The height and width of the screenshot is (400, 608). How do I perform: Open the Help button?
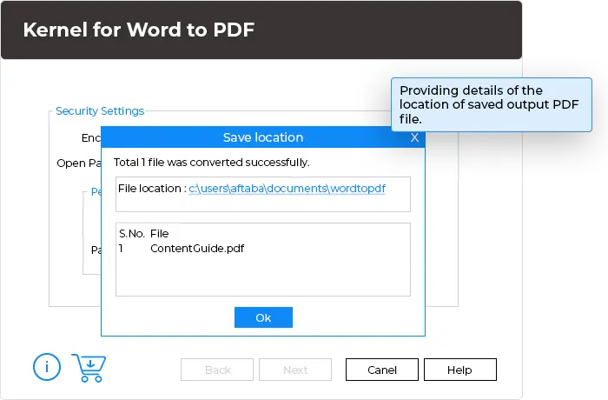(459, 370)
